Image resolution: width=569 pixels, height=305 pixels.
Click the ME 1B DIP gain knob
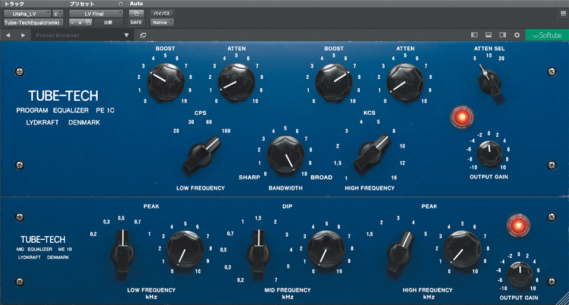[326, 249]
